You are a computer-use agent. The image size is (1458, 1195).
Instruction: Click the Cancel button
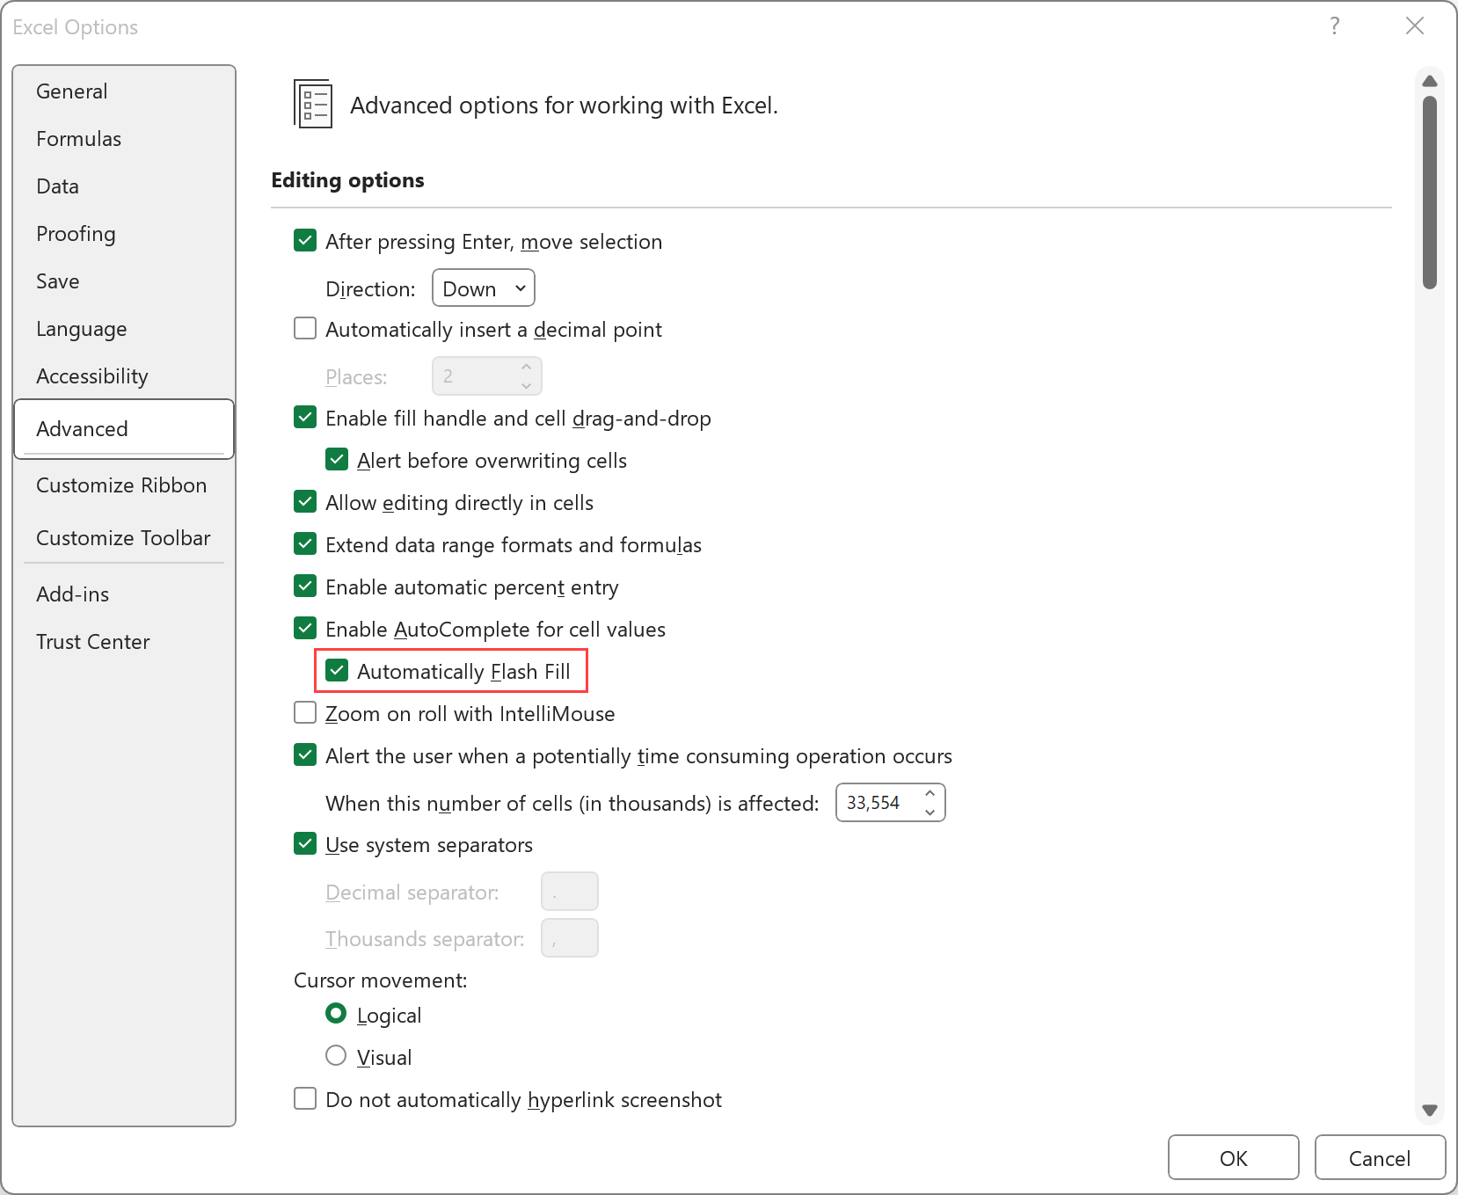[1379, 1158]
